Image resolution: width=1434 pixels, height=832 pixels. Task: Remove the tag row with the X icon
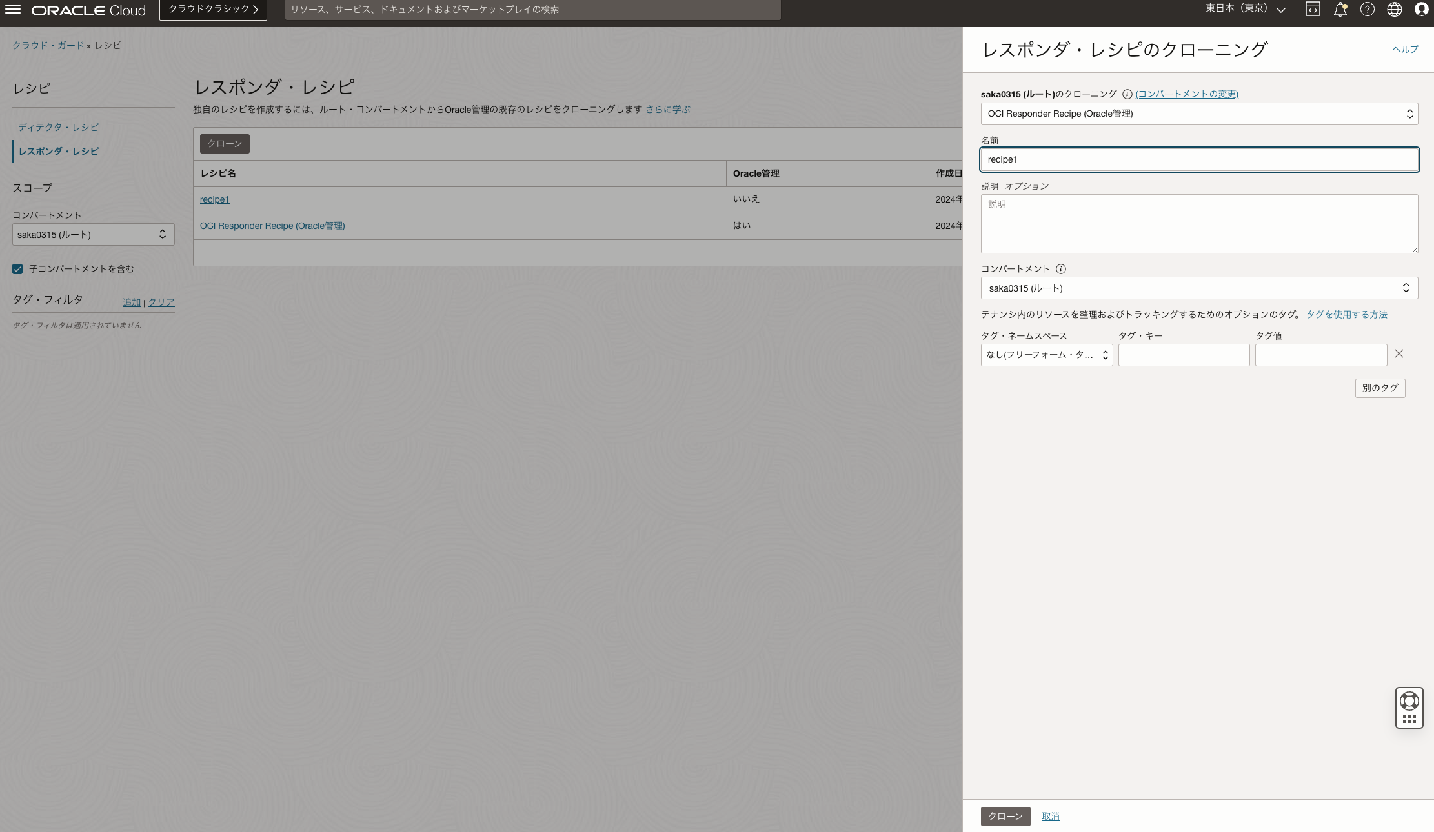(1399, 353)
